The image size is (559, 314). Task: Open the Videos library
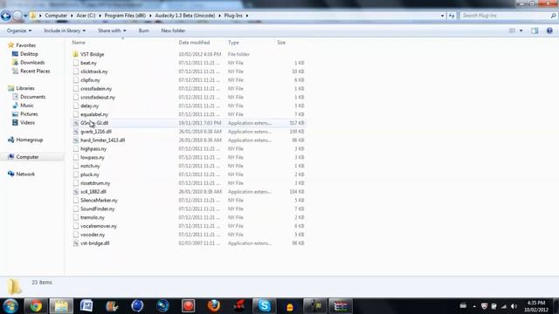pos(27,122)
